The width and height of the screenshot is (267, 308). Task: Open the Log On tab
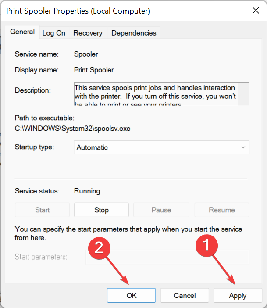click(54, 33)
